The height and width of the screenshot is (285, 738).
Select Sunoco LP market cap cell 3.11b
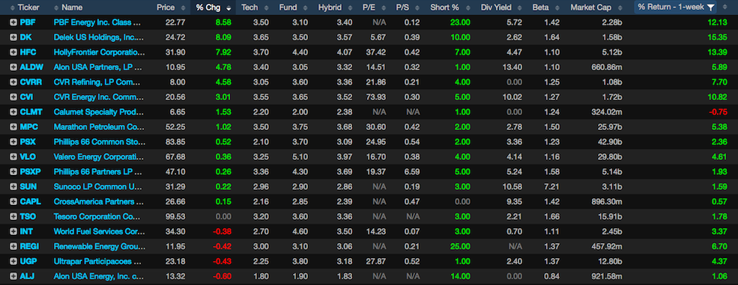click(x=611, y=186)
